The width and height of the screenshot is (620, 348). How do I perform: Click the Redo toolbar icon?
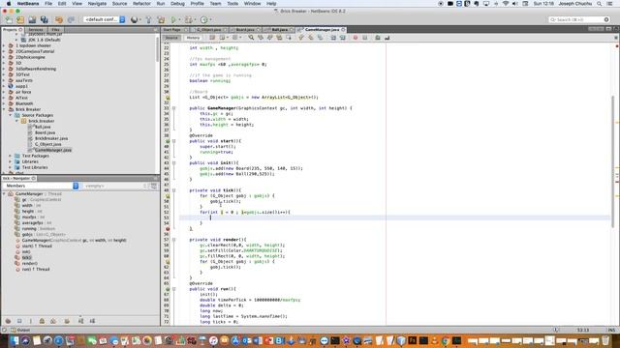[71, 19]
